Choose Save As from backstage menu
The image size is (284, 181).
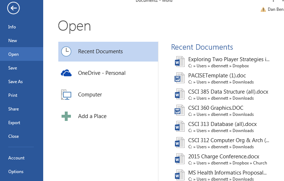(15, 82)
